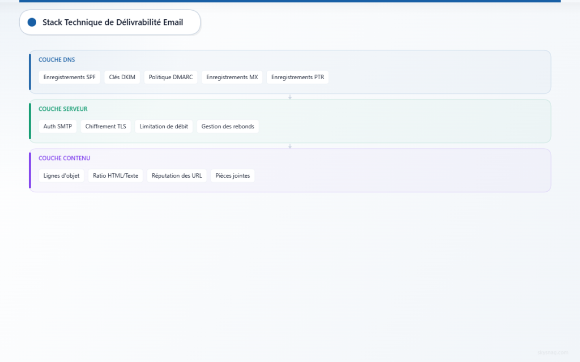Select the Clés DKIM chip

click(122, 77)
